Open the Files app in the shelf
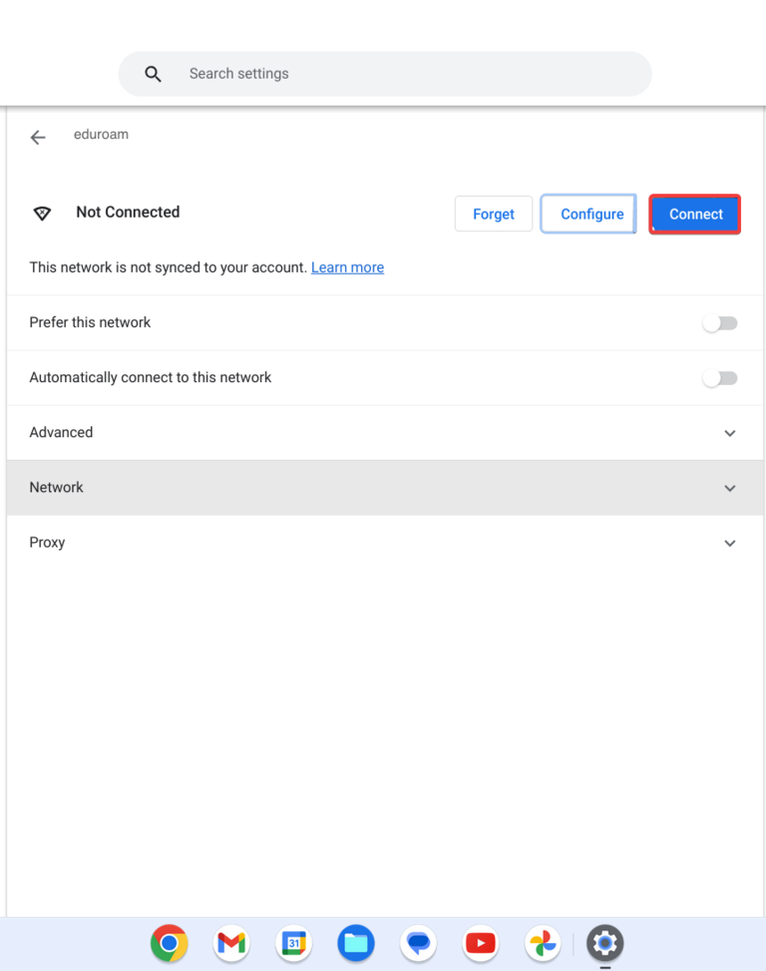Viewport: 766px width, 971px height. pyautogui.click(x=356, y=943)
